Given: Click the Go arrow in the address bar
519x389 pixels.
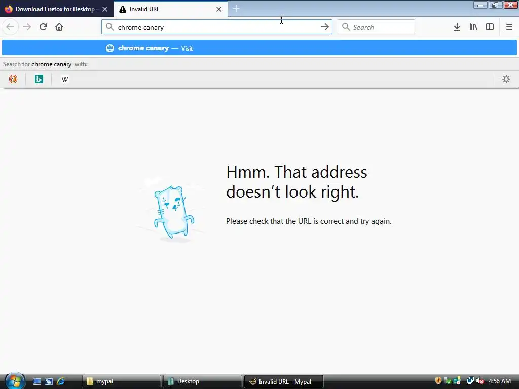Looking at the screenshot, I should [325, 27].
